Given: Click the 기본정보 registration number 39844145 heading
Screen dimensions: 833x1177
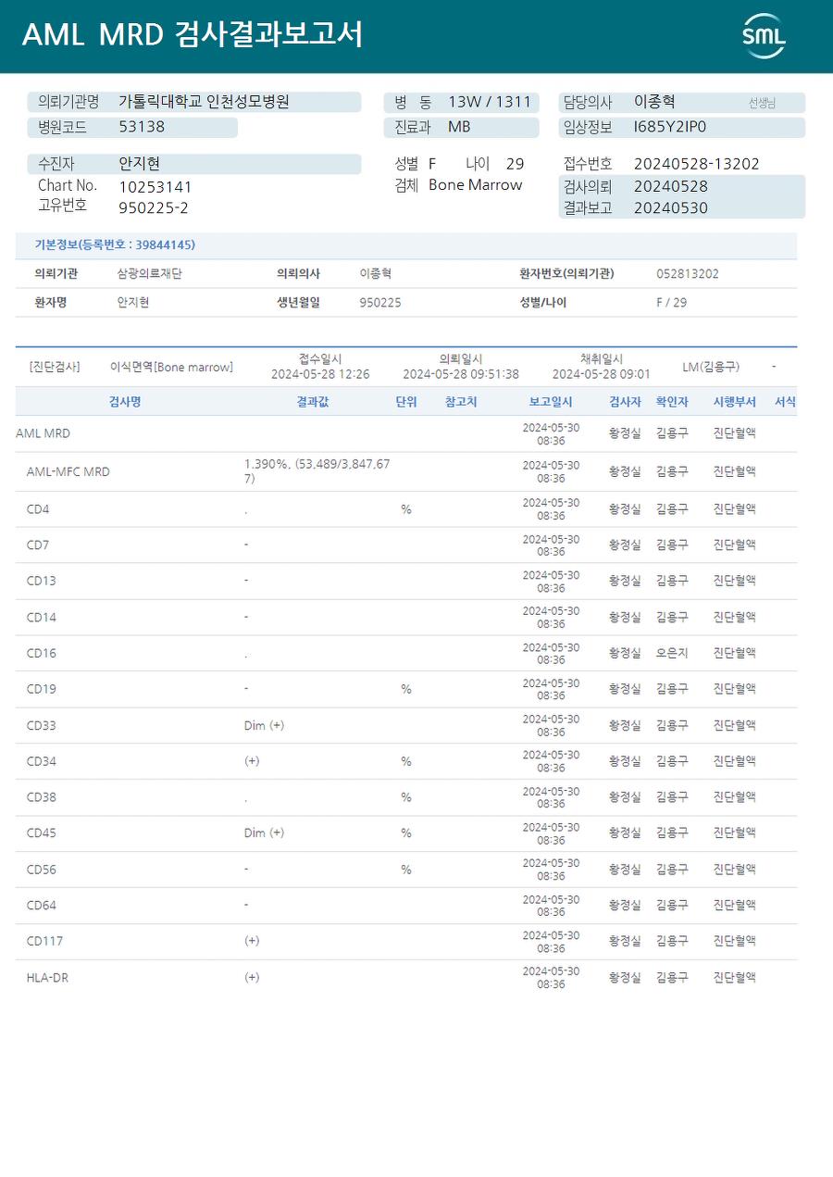Looking at the screenshot, I should tap(115, 245).
